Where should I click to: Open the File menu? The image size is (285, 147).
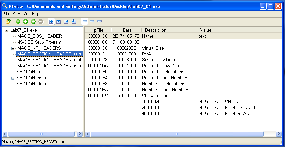[x=6, y=14]
